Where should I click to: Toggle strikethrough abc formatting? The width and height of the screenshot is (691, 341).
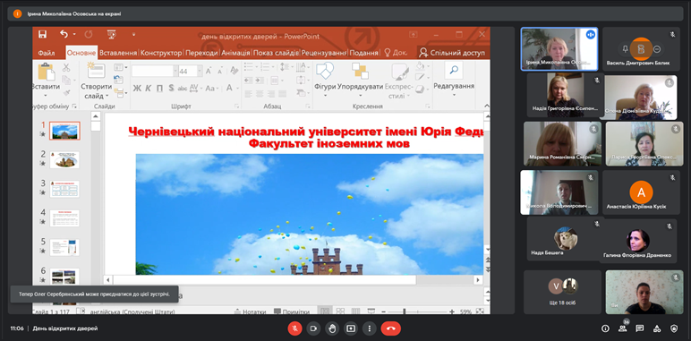(183, 88)
